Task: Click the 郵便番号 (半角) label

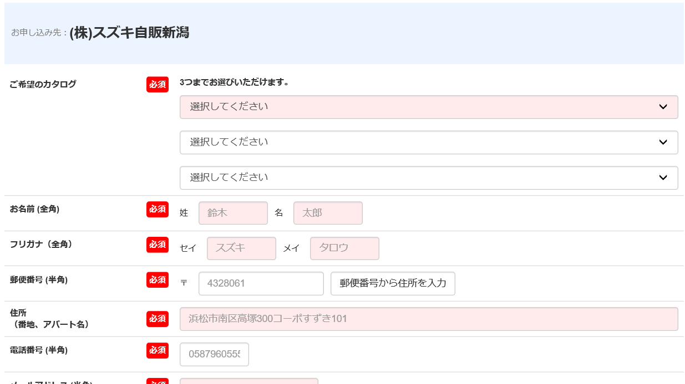Action: [39, 280]
